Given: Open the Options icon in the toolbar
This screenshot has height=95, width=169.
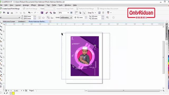Looking at the screenshot, I should 103,13.
